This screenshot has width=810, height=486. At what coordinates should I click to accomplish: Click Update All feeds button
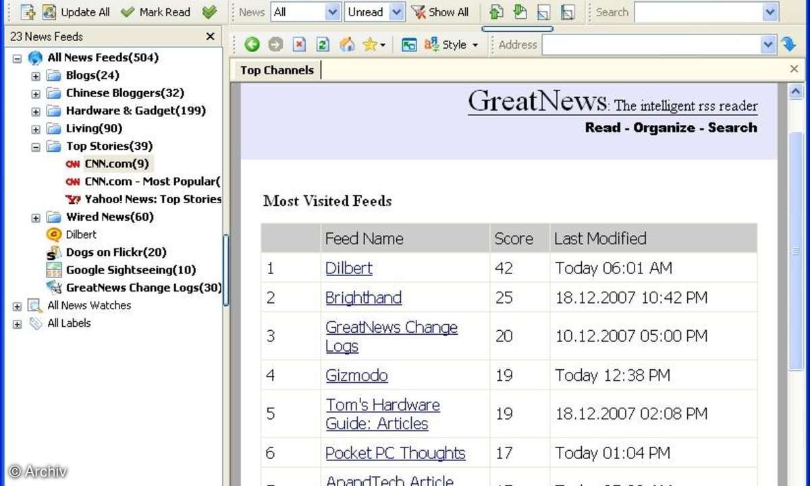tap(76, 11)
